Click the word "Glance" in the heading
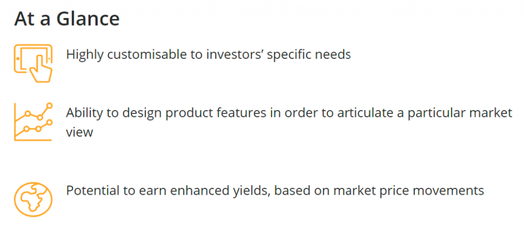 88,19
